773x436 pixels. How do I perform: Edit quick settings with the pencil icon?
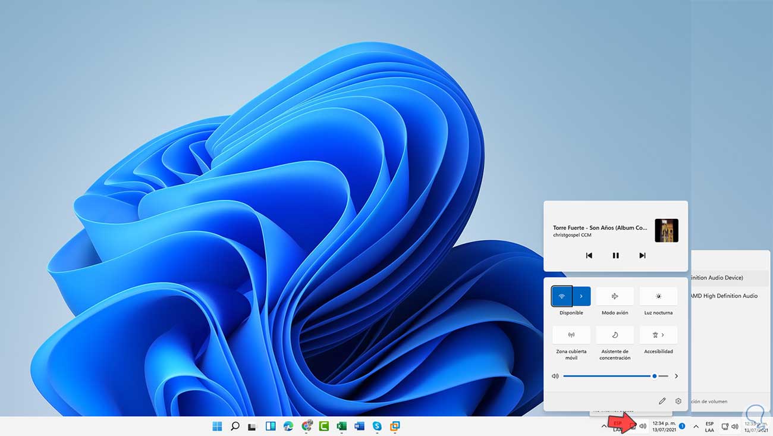coord(662,402)
